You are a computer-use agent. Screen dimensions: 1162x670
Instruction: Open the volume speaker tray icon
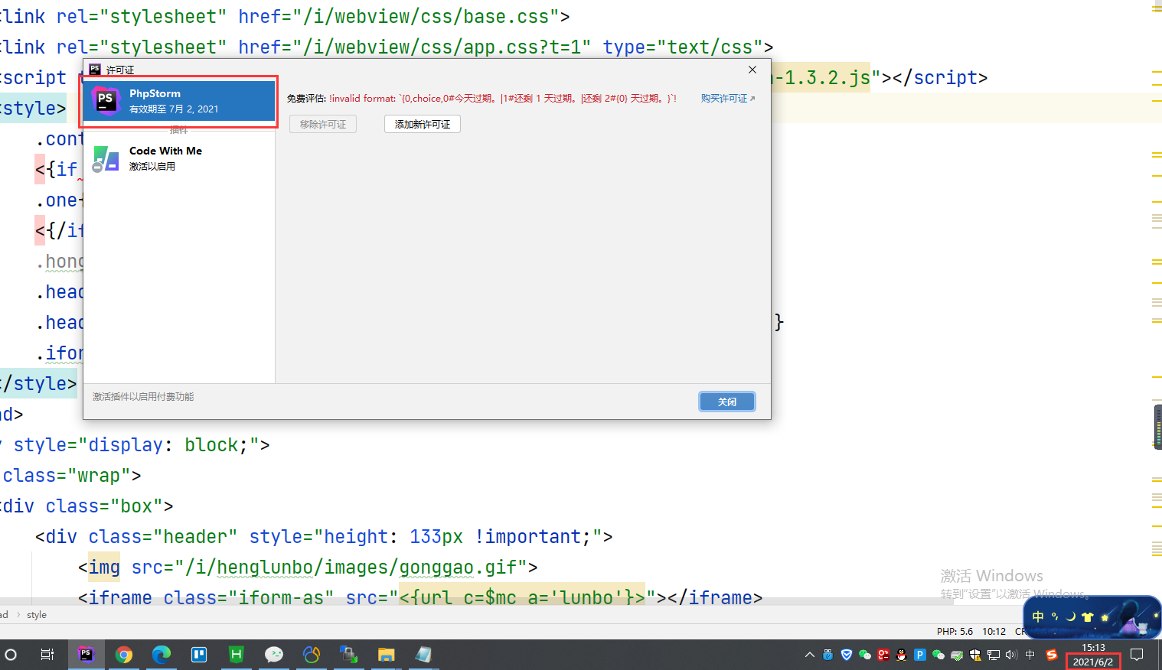(1011, 655)
